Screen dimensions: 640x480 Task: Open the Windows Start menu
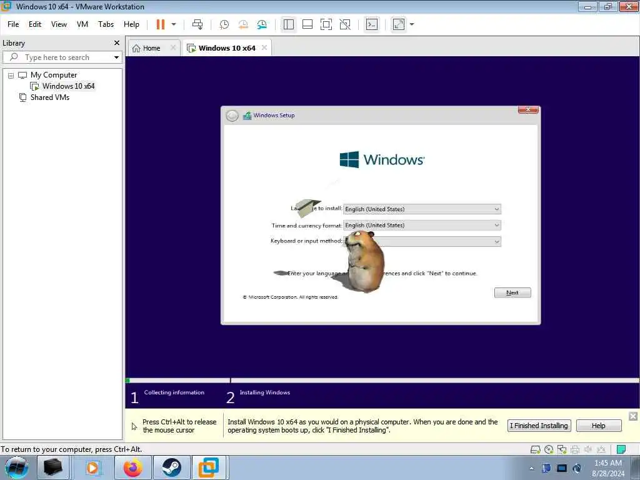16,467
